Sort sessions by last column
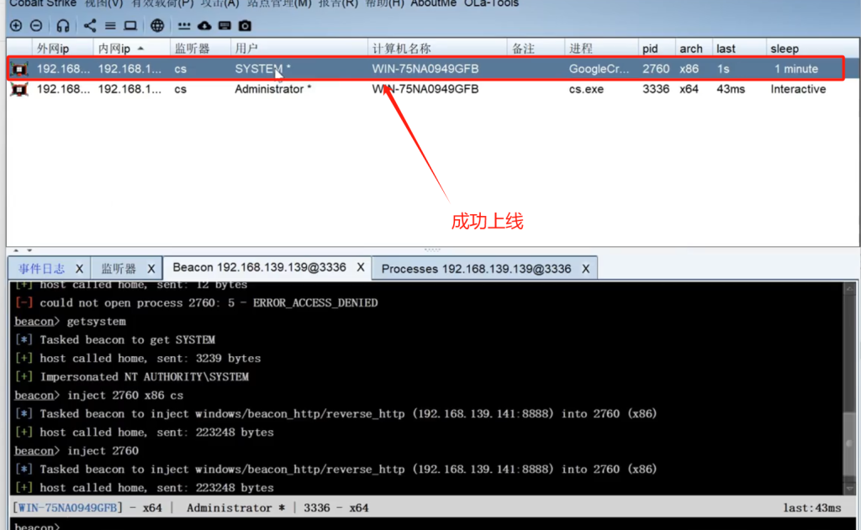Screen dimensions: 861x530 pos(738,48)
